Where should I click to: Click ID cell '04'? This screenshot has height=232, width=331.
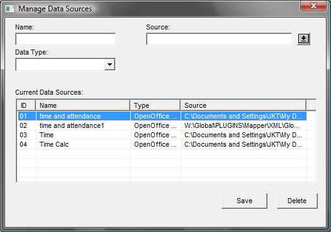point(27,144)
